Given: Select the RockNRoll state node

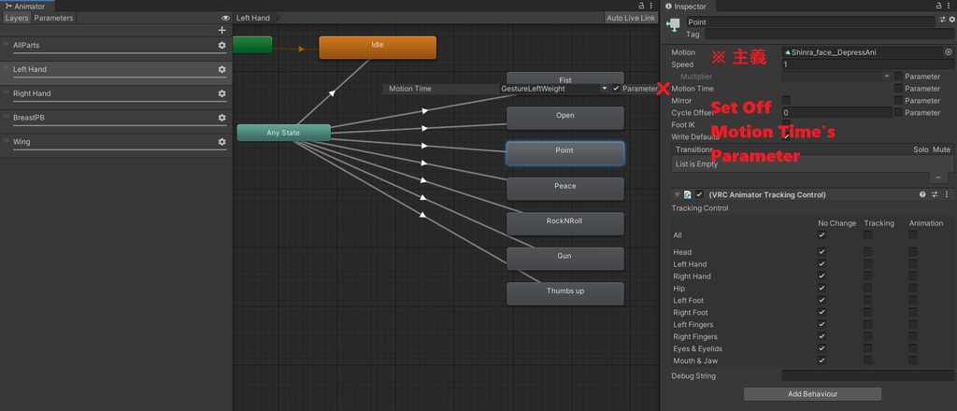Looking at the screenshot, I should 565,224.
